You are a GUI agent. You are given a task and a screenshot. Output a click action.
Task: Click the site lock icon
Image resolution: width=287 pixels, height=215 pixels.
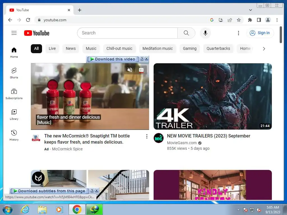pos(39,20)
